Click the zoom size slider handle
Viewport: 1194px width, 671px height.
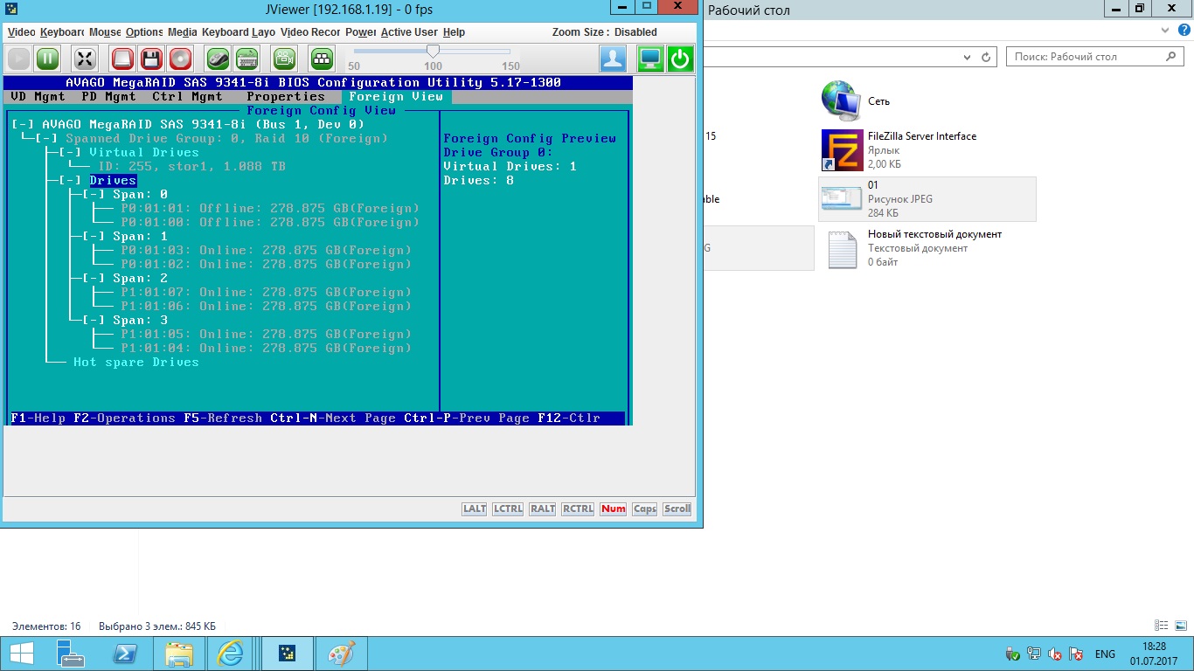coord(433,52)
